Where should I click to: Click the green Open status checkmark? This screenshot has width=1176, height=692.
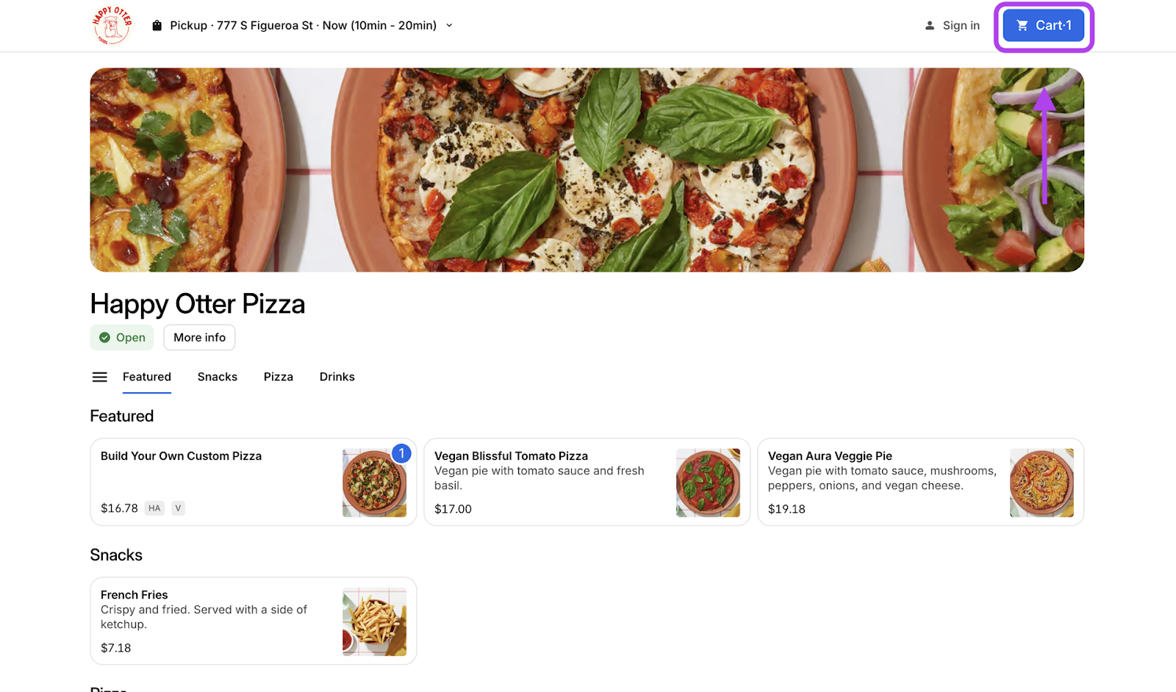coord(104,338)
